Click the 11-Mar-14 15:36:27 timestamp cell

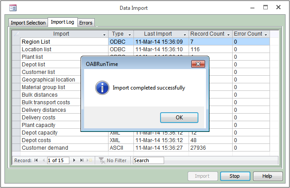pos(161,147)
